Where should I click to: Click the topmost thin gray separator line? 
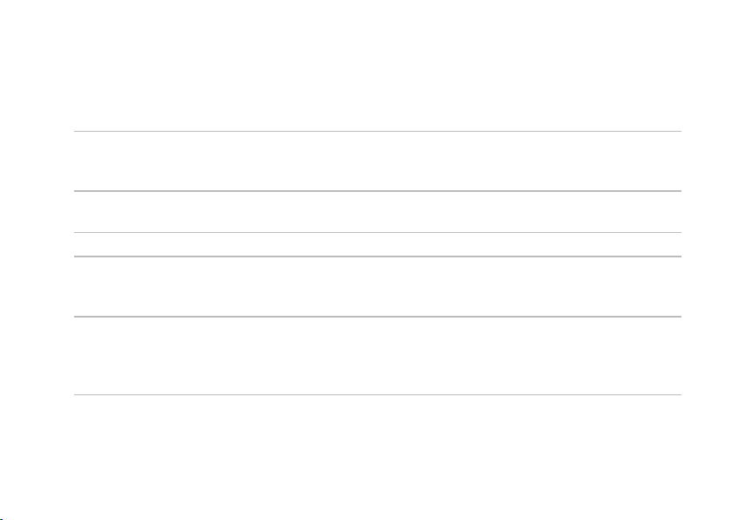377,131
